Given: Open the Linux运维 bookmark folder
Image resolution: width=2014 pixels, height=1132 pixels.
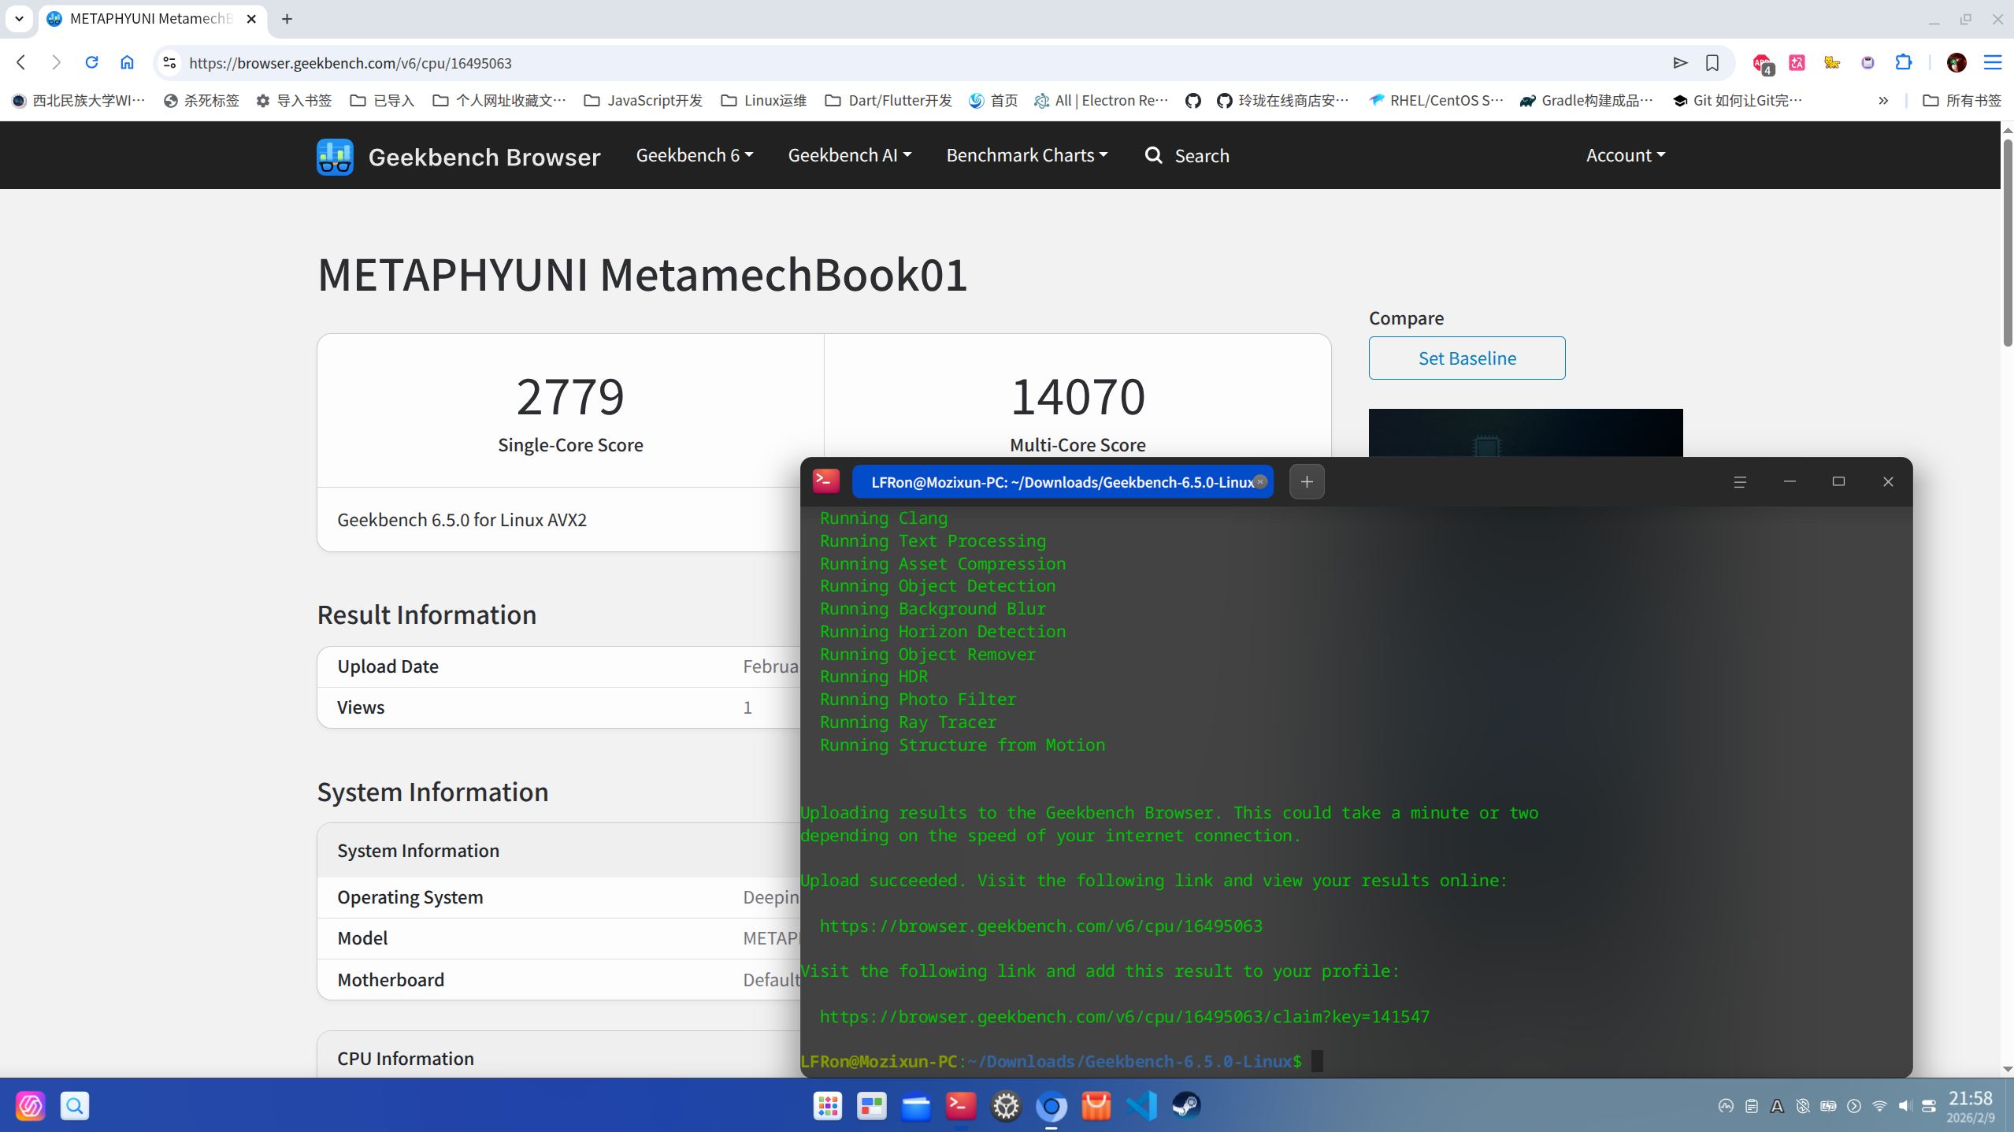Looking at the screenshot, I should coord(763,100).
